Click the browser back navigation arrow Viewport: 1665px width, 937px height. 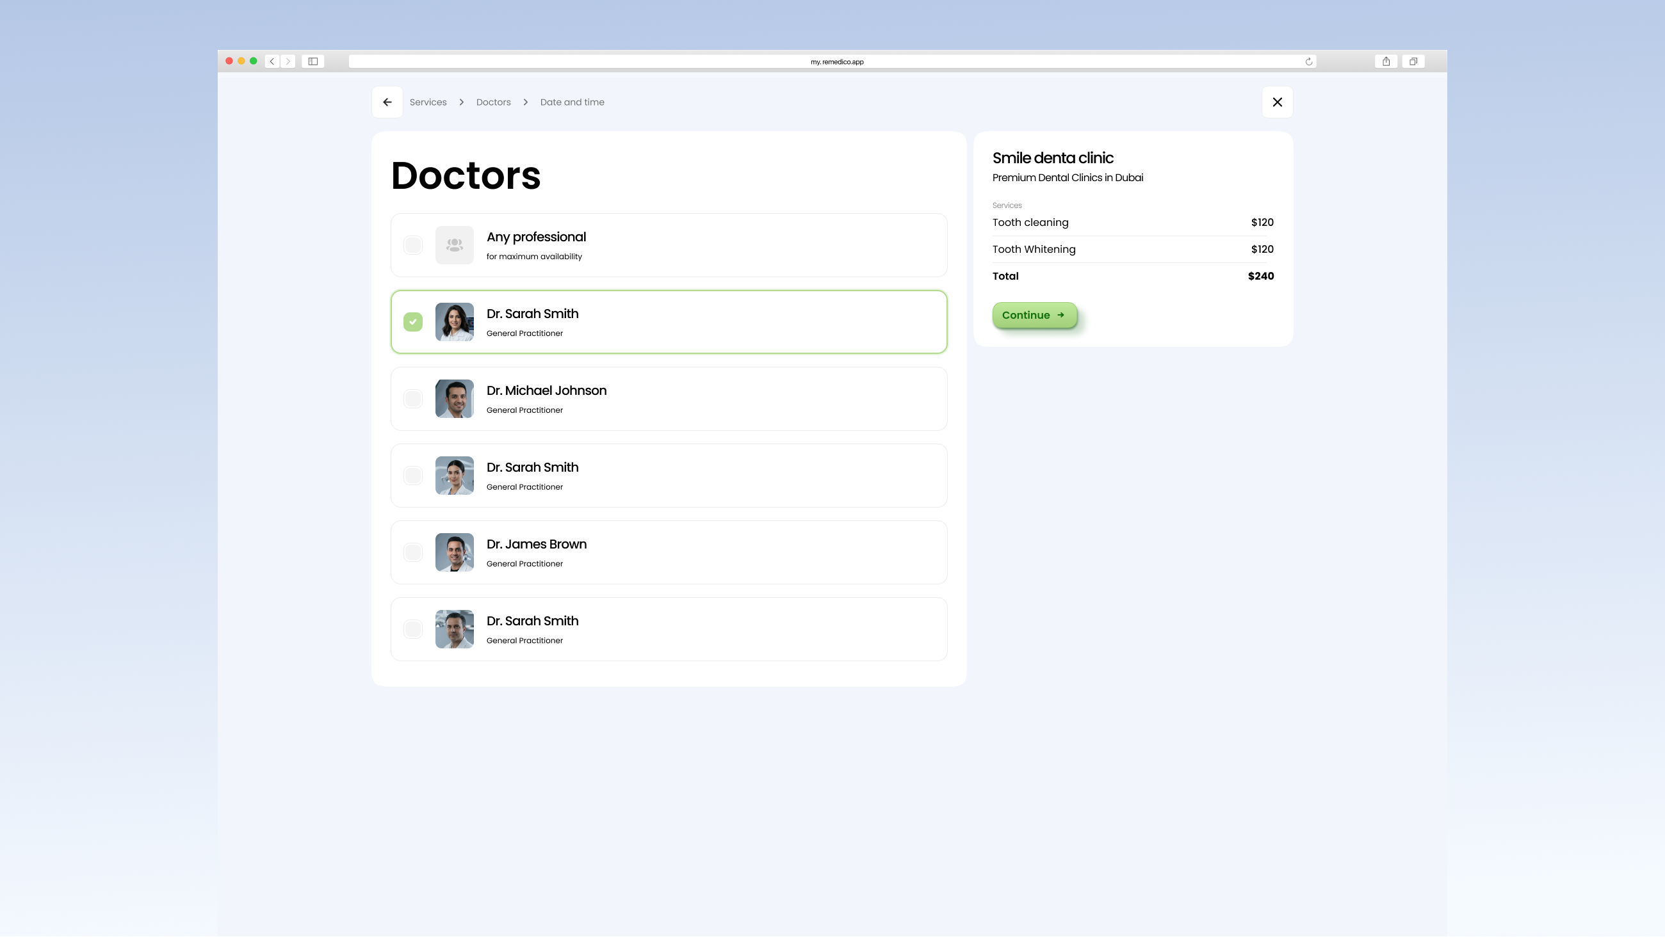pyautogui.click(x=272, y=61)
